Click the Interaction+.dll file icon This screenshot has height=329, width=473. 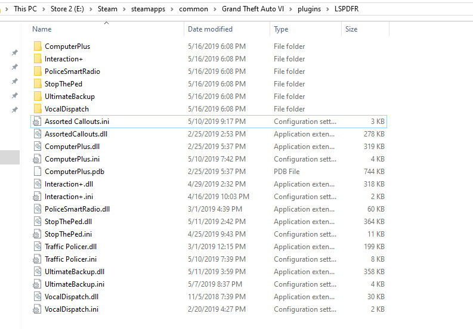(x=38, y=184)
